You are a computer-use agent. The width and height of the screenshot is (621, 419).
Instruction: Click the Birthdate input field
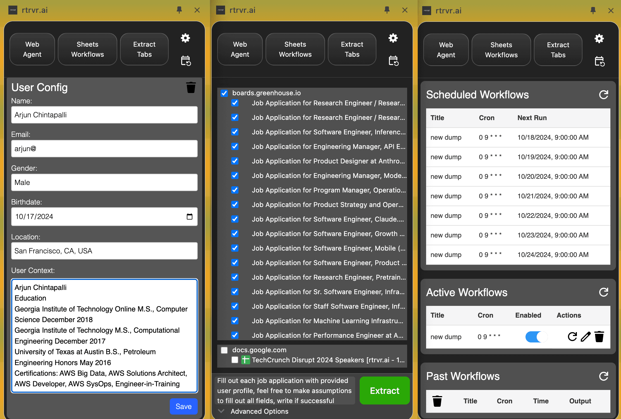click(104, 216)
